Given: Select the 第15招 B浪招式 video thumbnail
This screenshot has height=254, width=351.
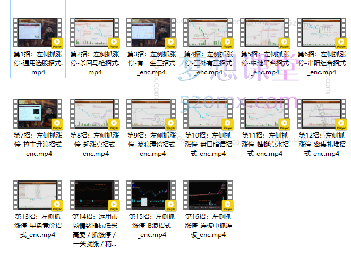Looking at the screenshot, I should tap(151, 195).
